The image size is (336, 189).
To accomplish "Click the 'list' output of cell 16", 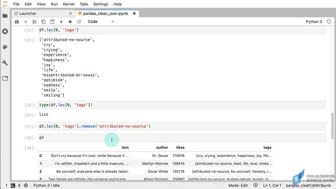I will click(44, 114).
